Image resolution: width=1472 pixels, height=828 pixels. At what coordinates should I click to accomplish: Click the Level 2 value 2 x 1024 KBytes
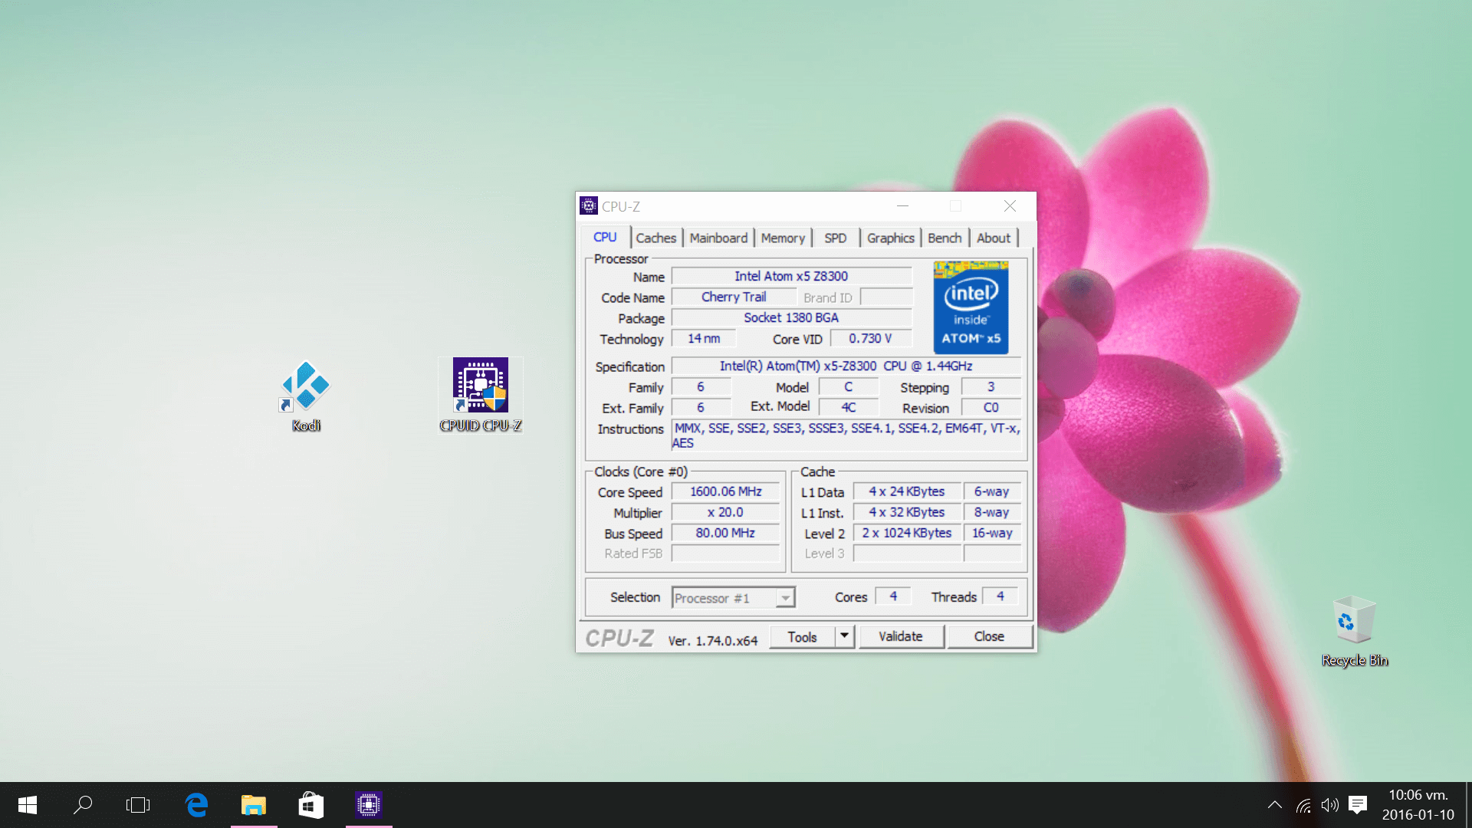(x=907, y=533)
